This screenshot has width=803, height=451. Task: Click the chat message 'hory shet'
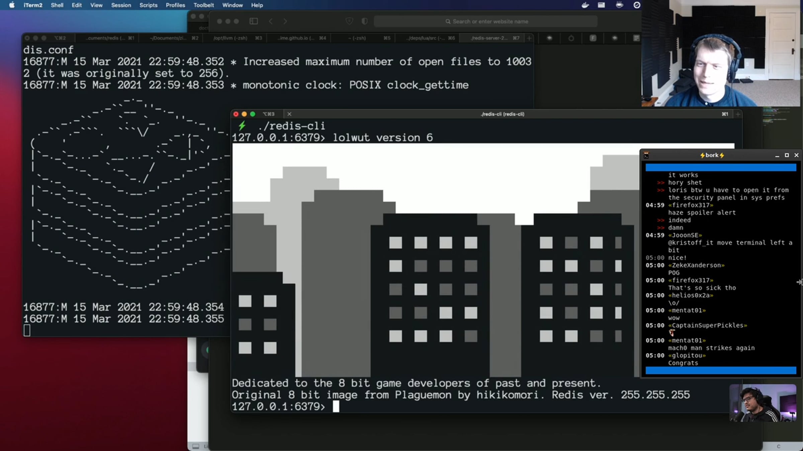coord(685,183)
